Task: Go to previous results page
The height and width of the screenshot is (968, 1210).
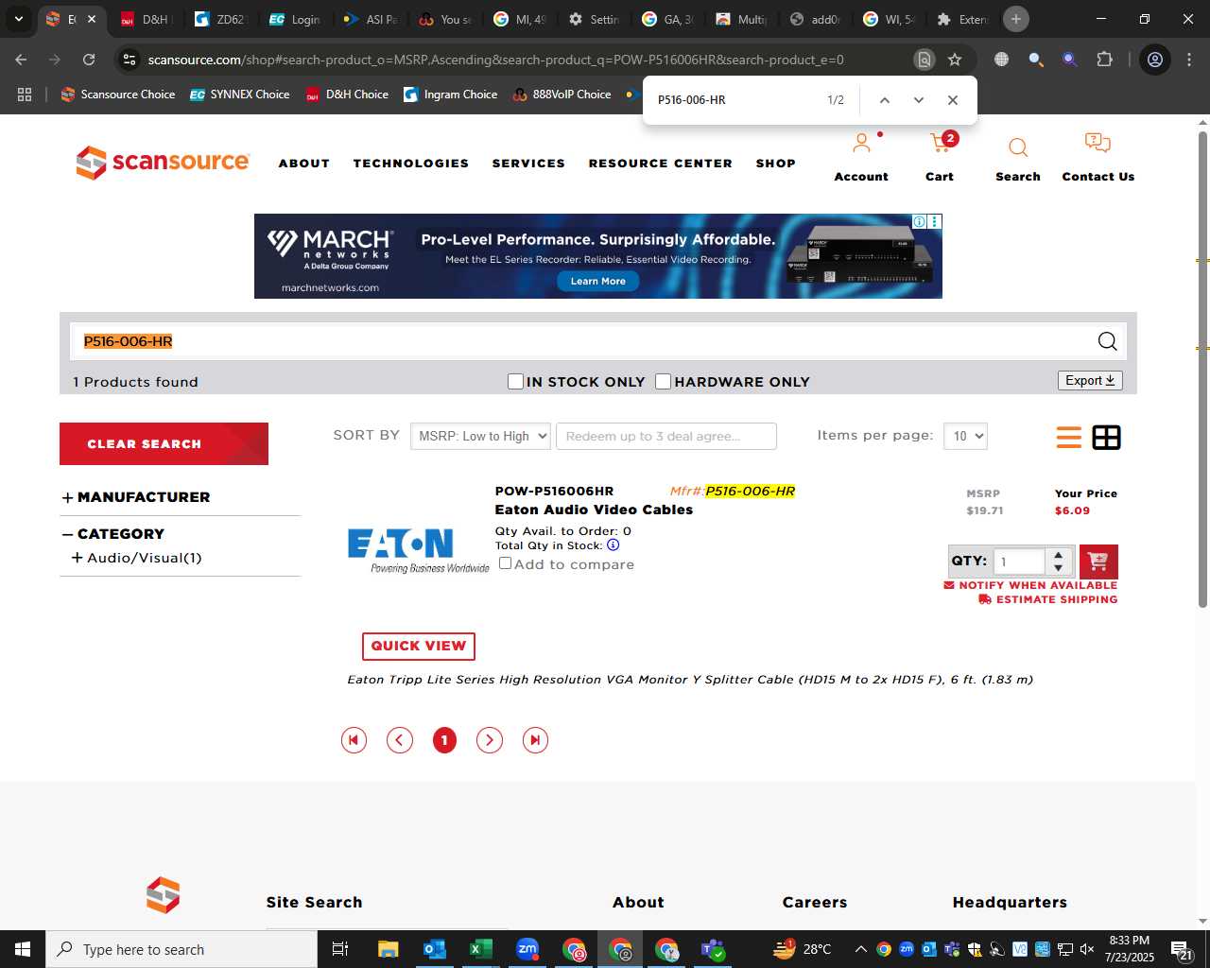Action: click(x=400, y=740)
